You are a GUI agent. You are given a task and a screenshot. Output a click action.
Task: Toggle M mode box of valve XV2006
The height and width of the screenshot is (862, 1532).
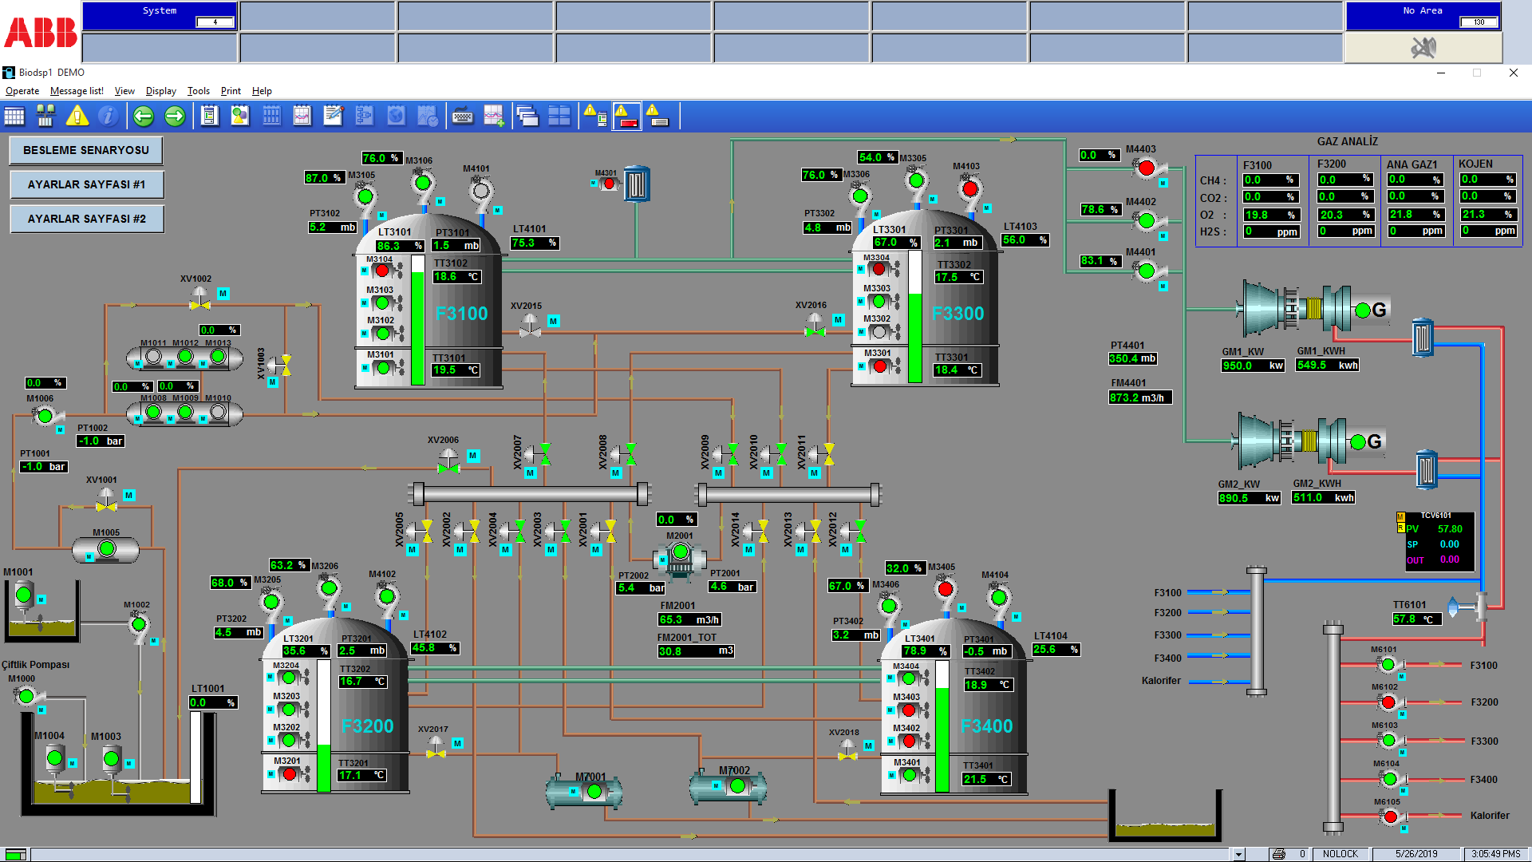pyautogui.click(x=473, y=456)
